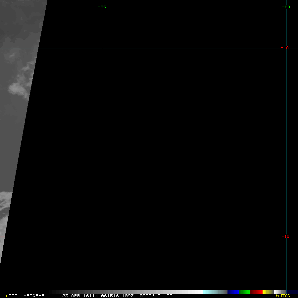This screenshot has height=298, width=298.
Task: Click the white end of grayscale bar
Action: coord(198,292)
